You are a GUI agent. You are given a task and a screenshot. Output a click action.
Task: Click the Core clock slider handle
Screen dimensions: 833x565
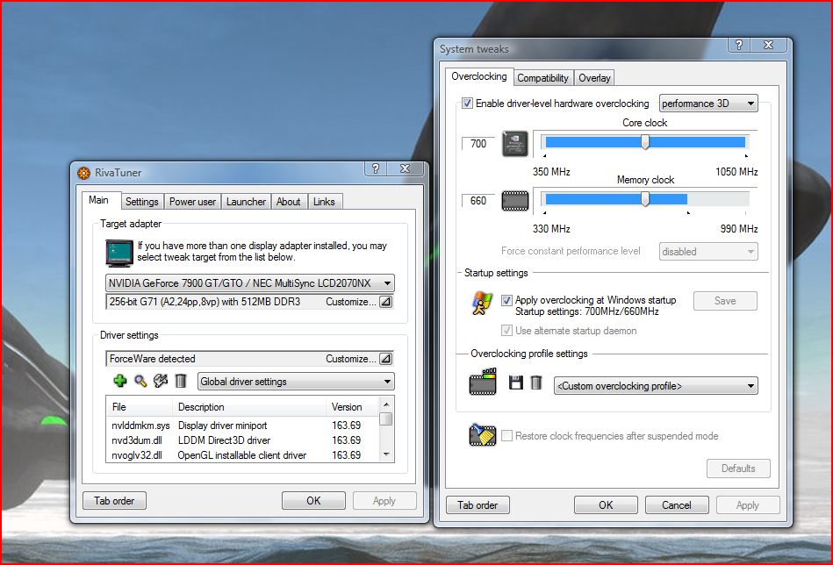(645, 142)
